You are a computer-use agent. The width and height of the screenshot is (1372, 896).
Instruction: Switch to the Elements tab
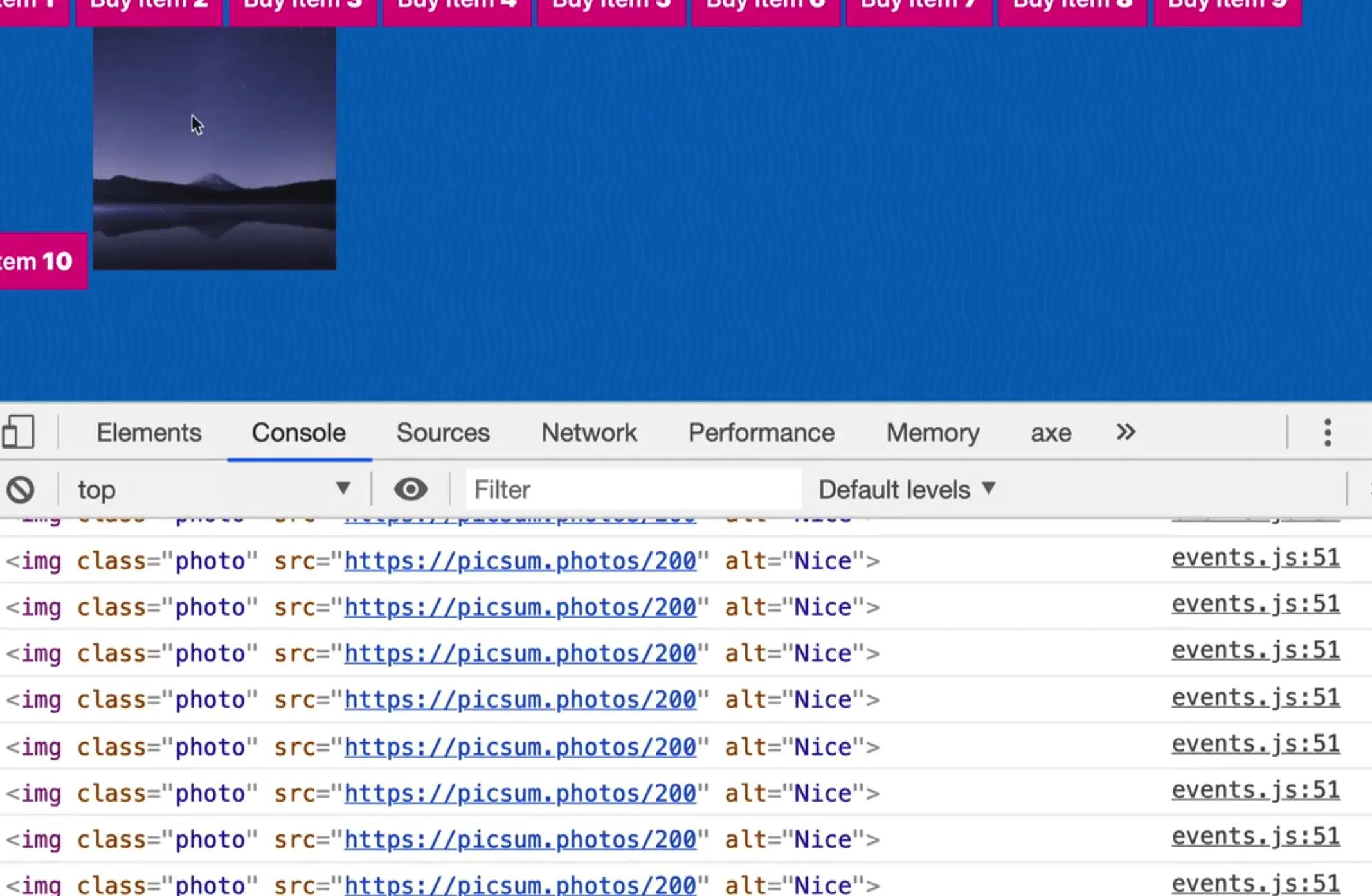point(149,433)
